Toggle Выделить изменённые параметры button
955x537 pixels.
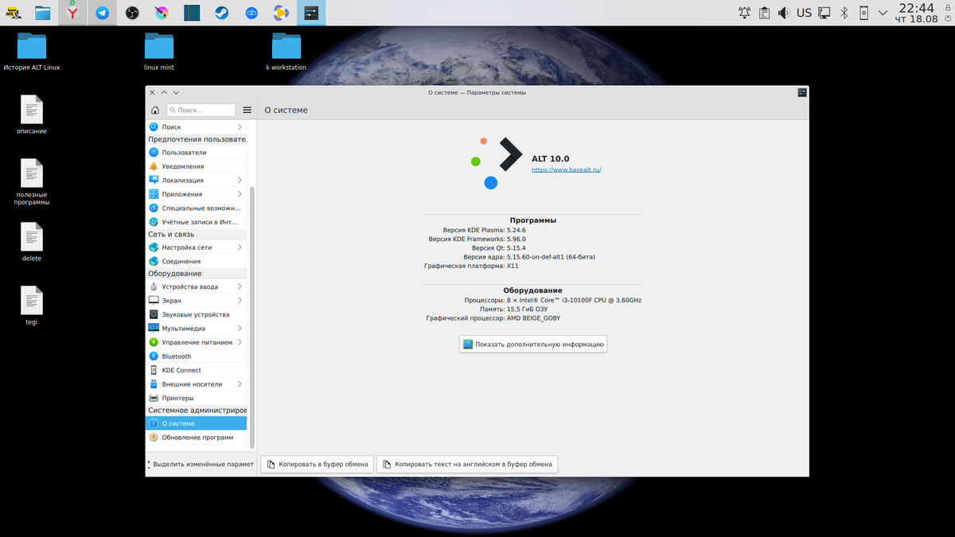pyautogui.click(x=201, y=464)
